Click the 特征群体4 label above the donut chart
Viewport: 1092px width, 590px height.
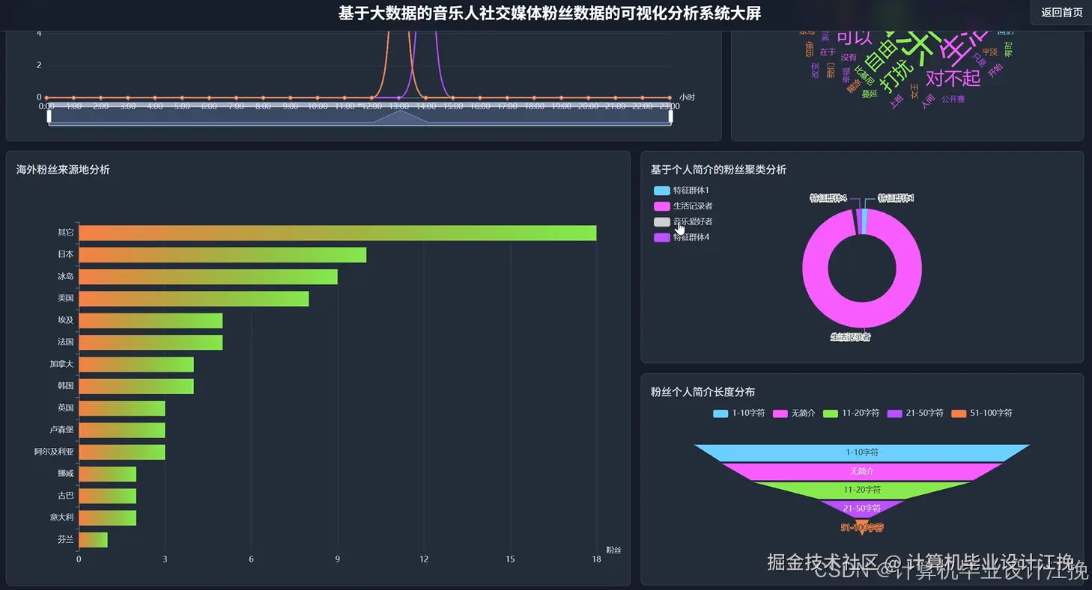[828, 198]
